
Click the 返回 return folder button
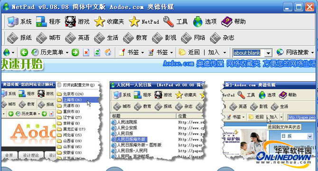coord(189,53)
